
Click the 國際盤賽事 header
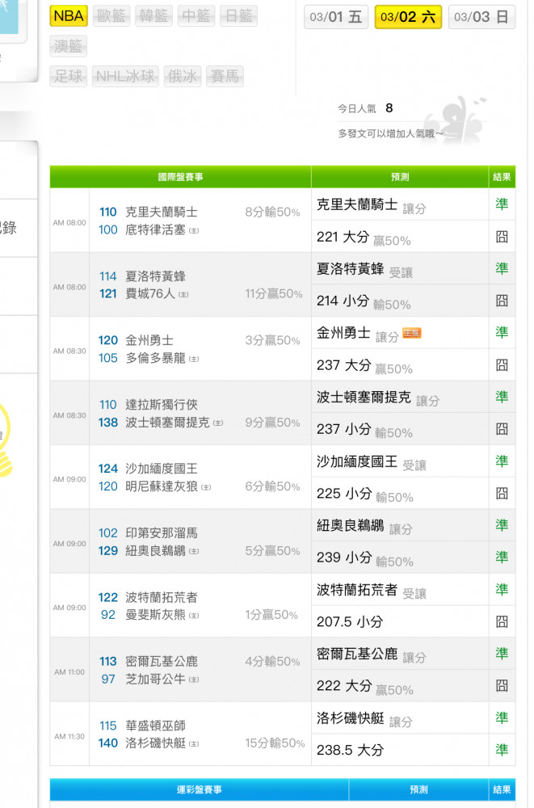point(180,177)
